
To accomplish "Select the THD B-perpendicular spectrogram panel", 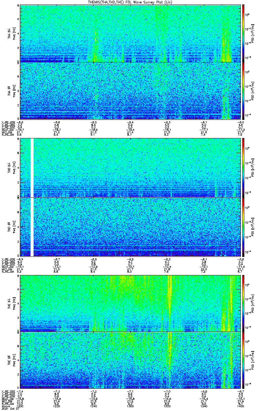I will pos(131,167).
